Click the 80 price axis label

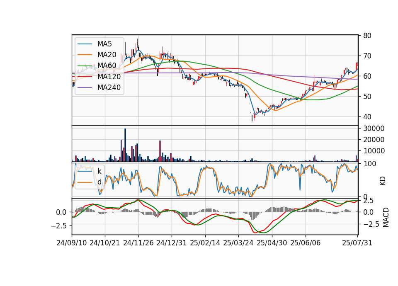coord(367,36)
